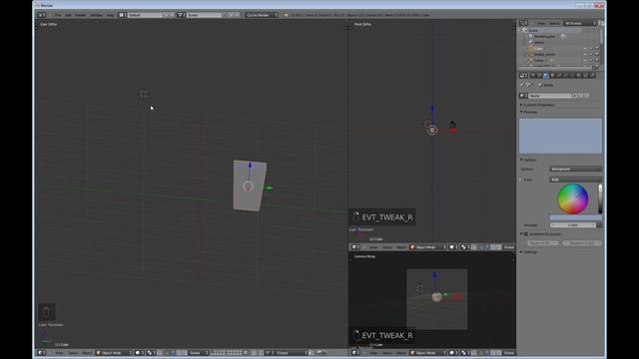Open Object Mode dropdown in Front Ortho viewport
The width and height of the screenshot is (639, 359).
[x=428, y=247]
